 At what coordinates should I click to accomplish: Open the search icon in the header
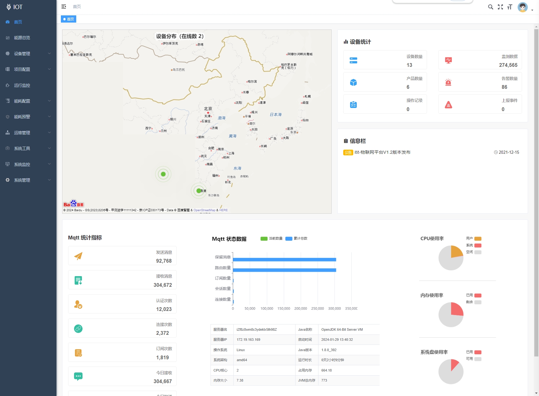tap(490, 7)
